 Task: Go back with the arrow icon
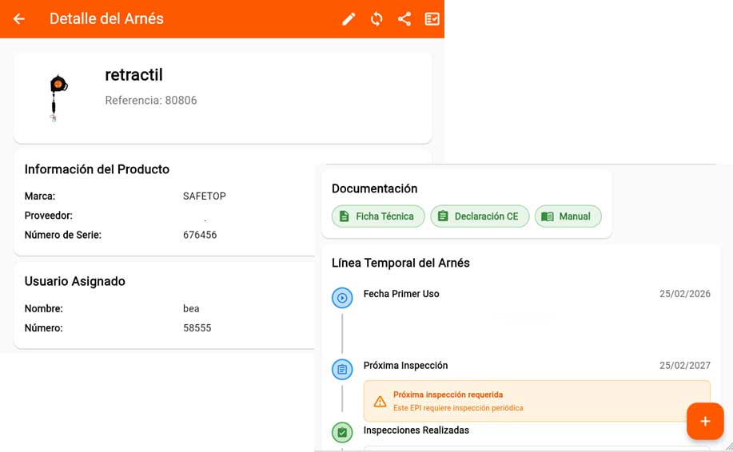[x=18, y=18]
